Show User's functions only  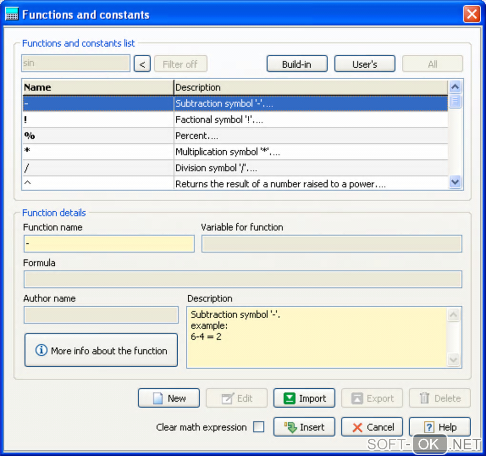(364, 64)
